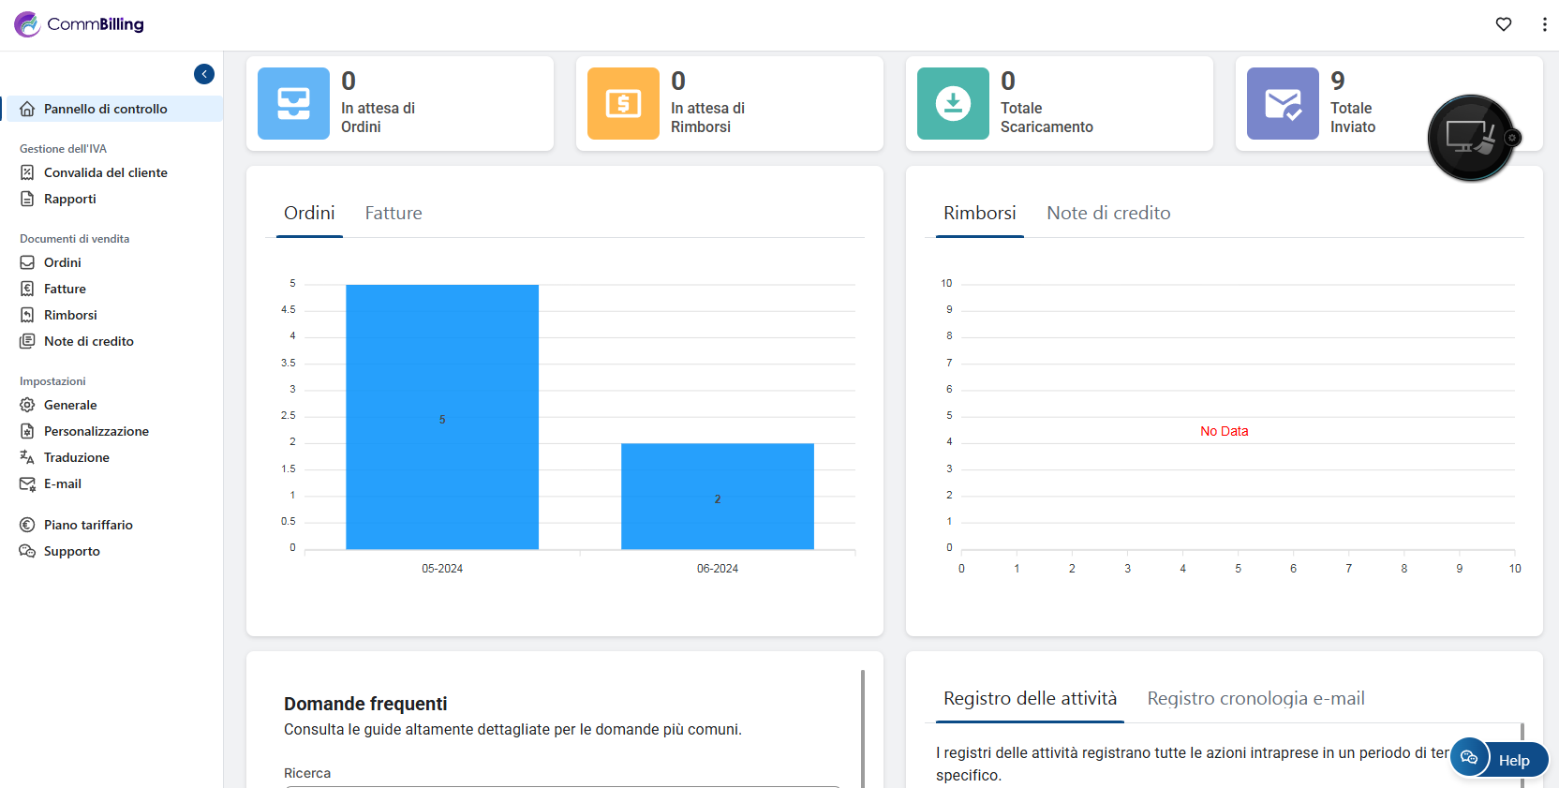Open the three-dot more options menu
This screenshot has width=1559, height=788.
point(1544,24)
